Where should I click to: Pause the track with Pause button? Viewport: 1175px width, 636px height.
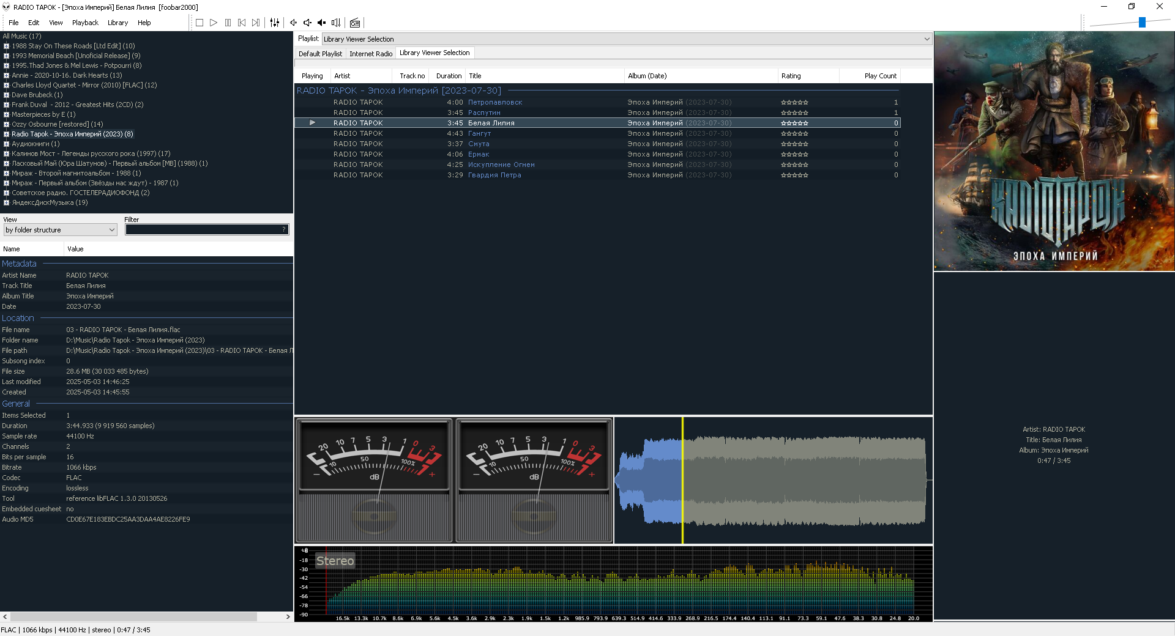(x=228, y=23)
